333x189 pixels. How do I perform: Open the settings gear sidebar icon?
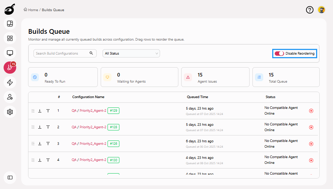[10, 112]
